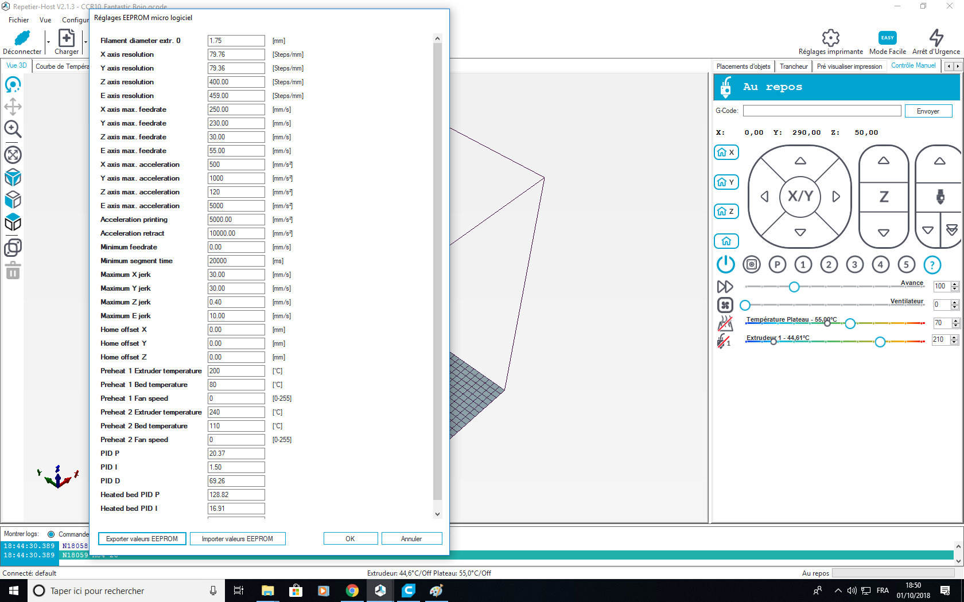Increase Avance feedrate stepper value
This screenshot has height=602, width=964.
955,284
